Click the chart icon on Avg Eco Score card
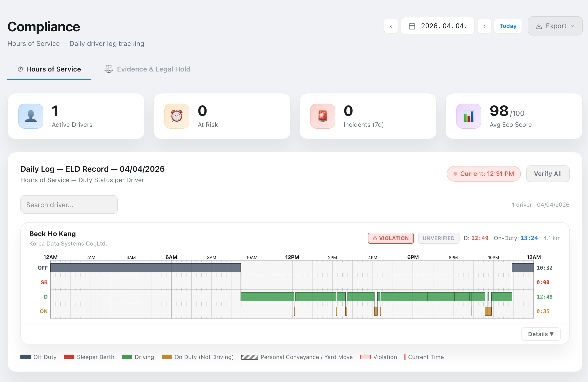The image size is (588, 382). [x=468, y=116]
